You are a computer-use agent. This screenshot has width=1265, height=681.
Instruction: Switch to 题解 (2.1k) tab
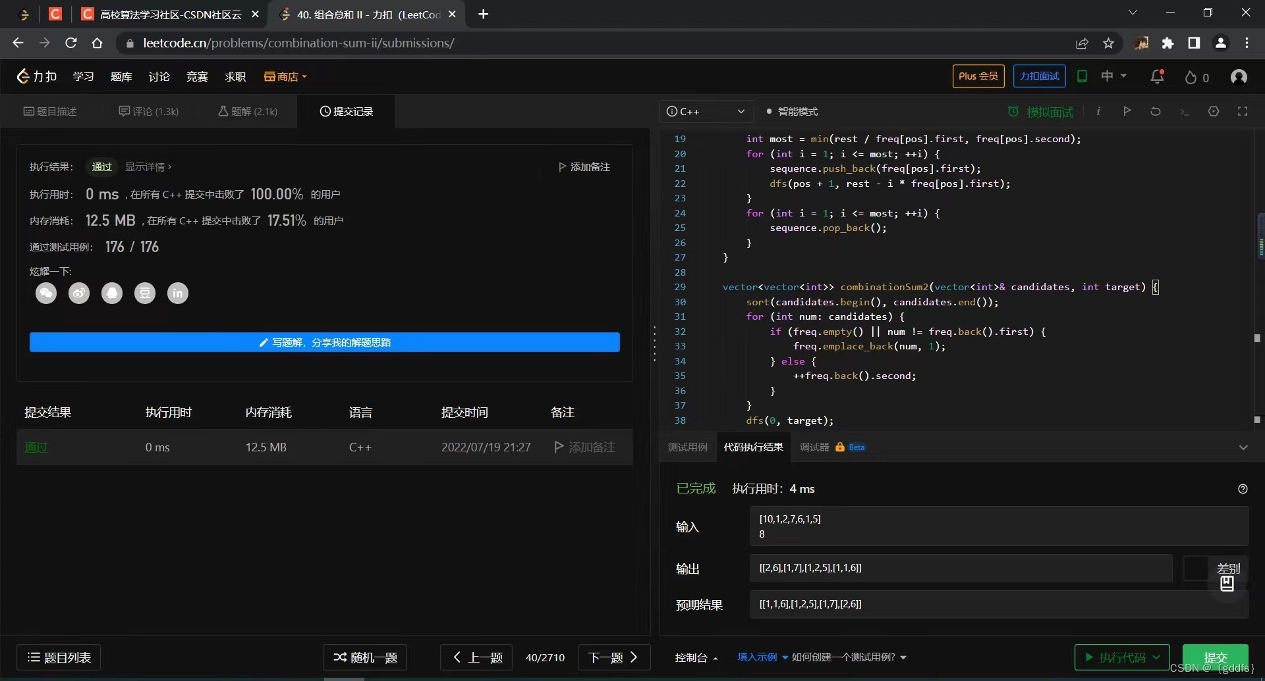(x=248, y=111)
